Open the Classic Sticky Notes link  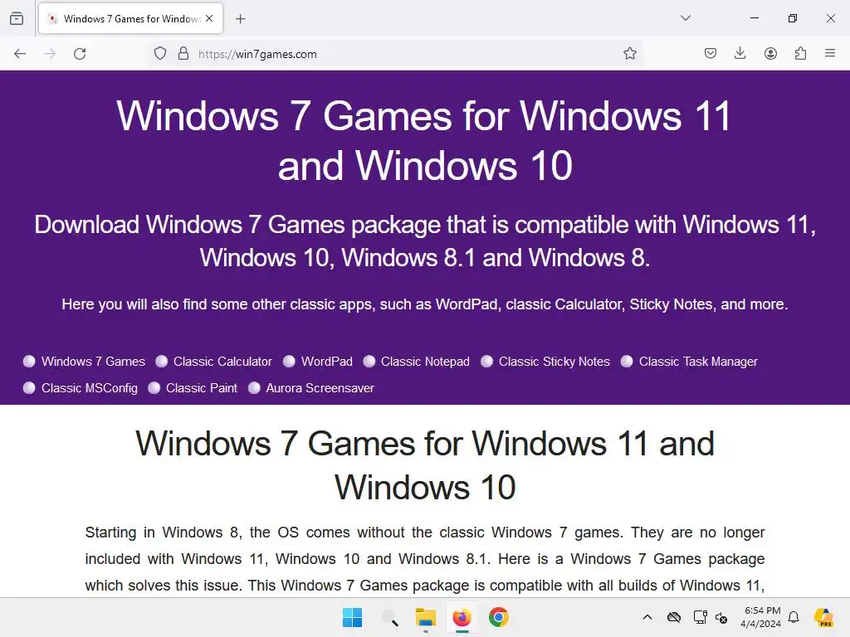click(554, 362)
